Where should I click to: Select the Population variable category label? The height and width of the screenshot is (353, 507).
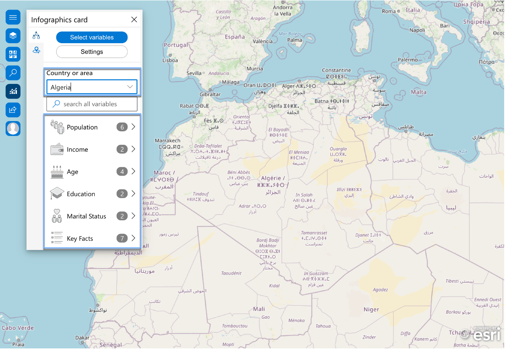point(82,127)
